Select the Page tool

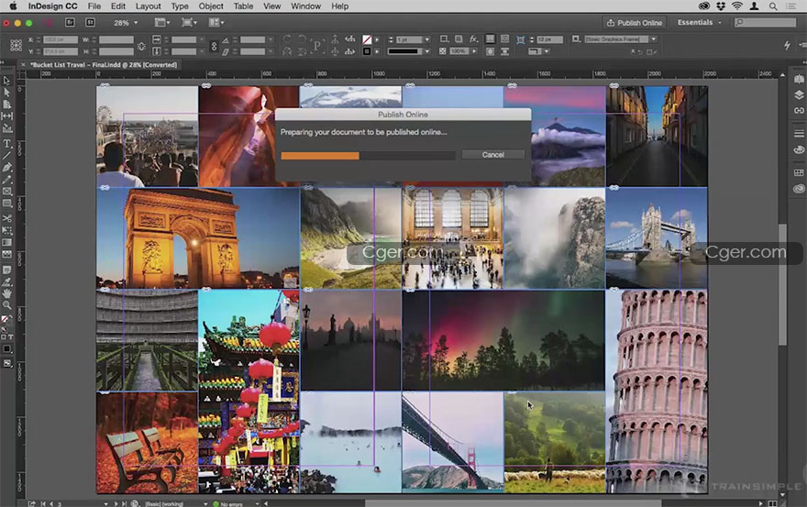coord(6,105)
